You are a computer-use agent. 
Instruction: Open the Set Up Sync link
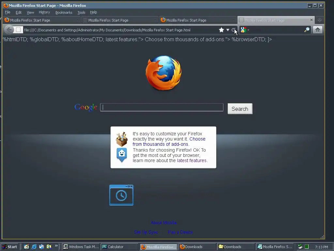(146, 232)
